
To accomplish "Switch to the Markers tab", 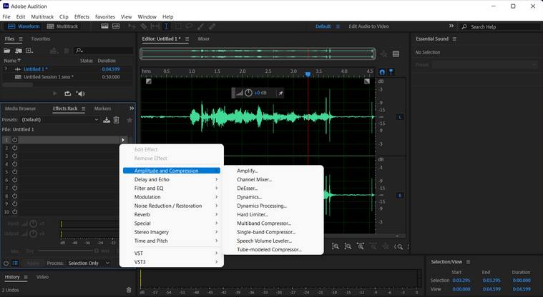I will tap(102, 109).
